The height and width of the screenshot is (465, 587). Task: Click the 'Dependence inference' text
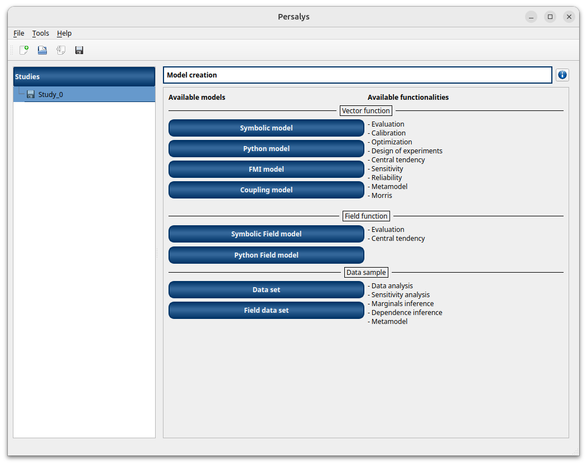tap(407, 312)
